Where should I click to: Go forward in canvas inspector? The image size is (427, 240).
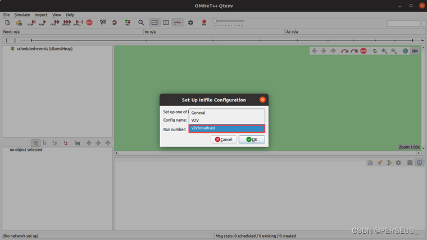click(x=323, y=51)
